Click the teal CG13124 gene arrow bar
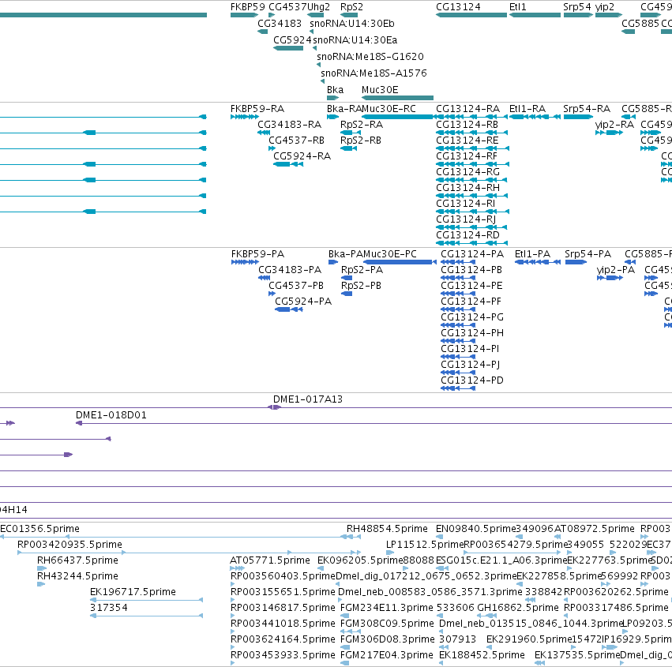672x667 pixels. (471, 16)
